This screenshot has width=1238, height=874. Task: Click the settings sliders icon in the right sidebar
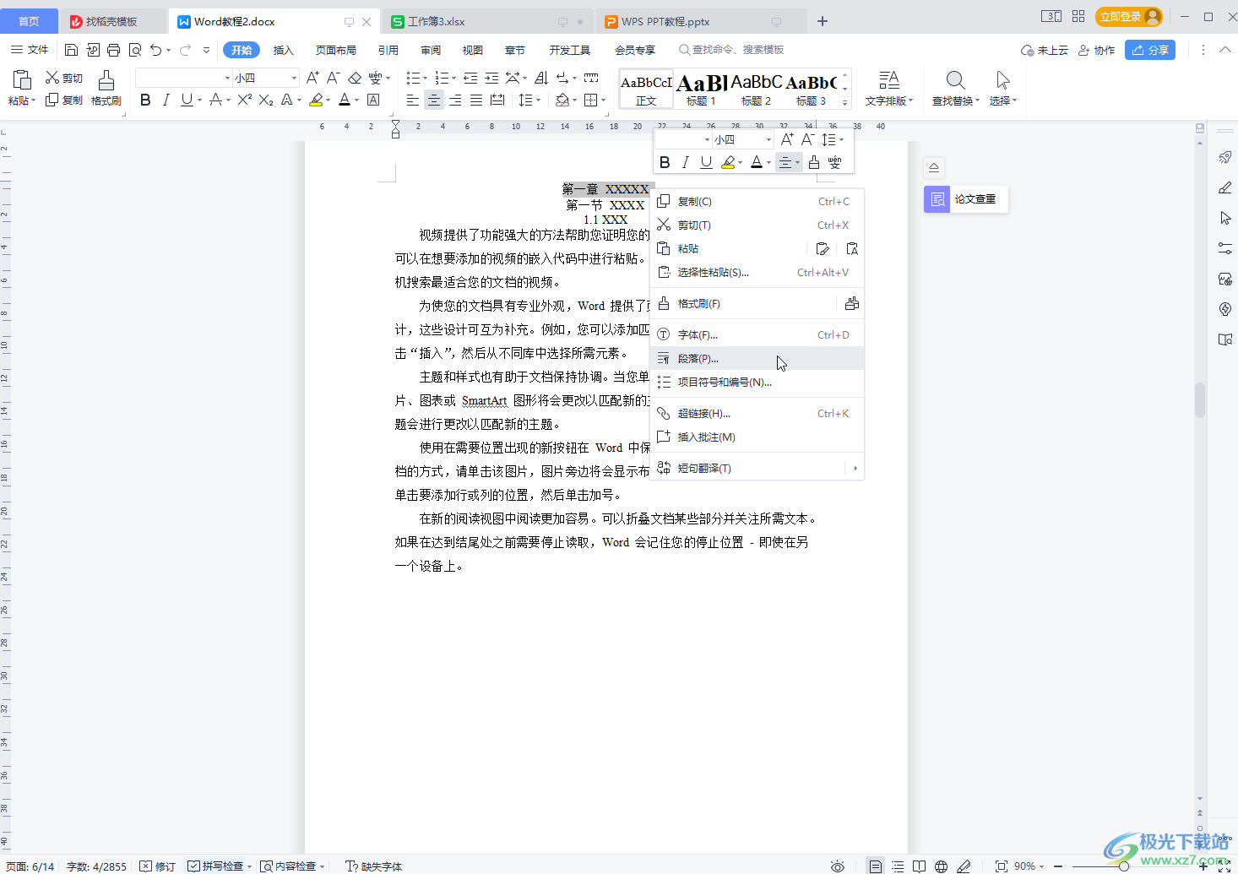point(1225,248)
